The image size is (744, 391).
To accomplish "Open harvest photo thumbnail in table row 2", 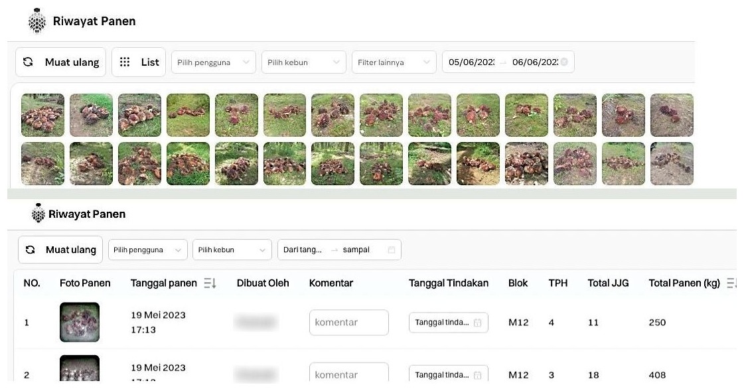I will 80,368.
